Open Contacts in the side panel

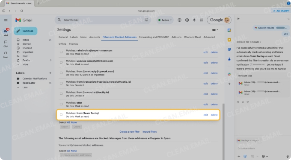pyautogui.click(x=229, y=59)
